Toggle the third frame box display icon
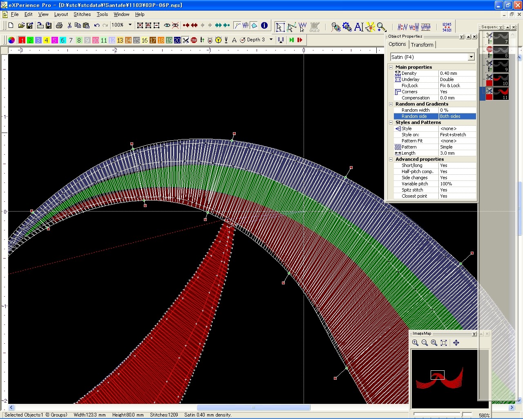This screenshot has width=523, height=419. point(156,25)
